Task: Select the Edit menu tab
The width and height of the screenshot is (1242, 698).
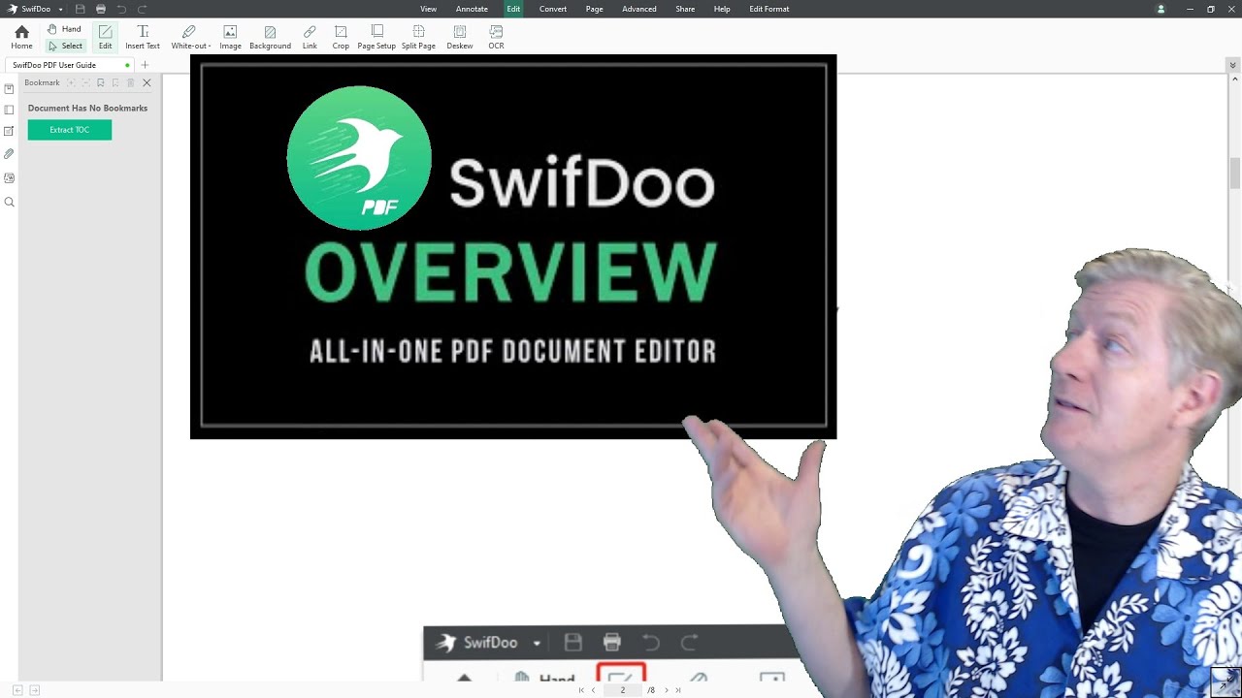Action: coord(513,9)
